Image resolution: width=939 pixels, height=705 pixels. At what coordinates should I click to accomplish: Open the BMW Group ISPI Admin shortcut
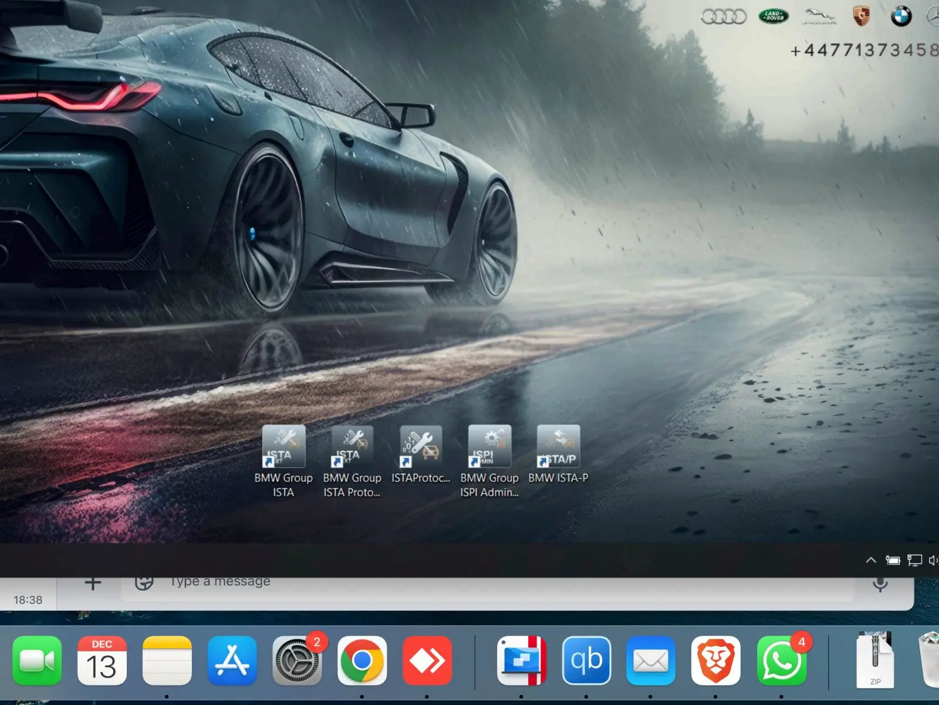click(489, 447)
